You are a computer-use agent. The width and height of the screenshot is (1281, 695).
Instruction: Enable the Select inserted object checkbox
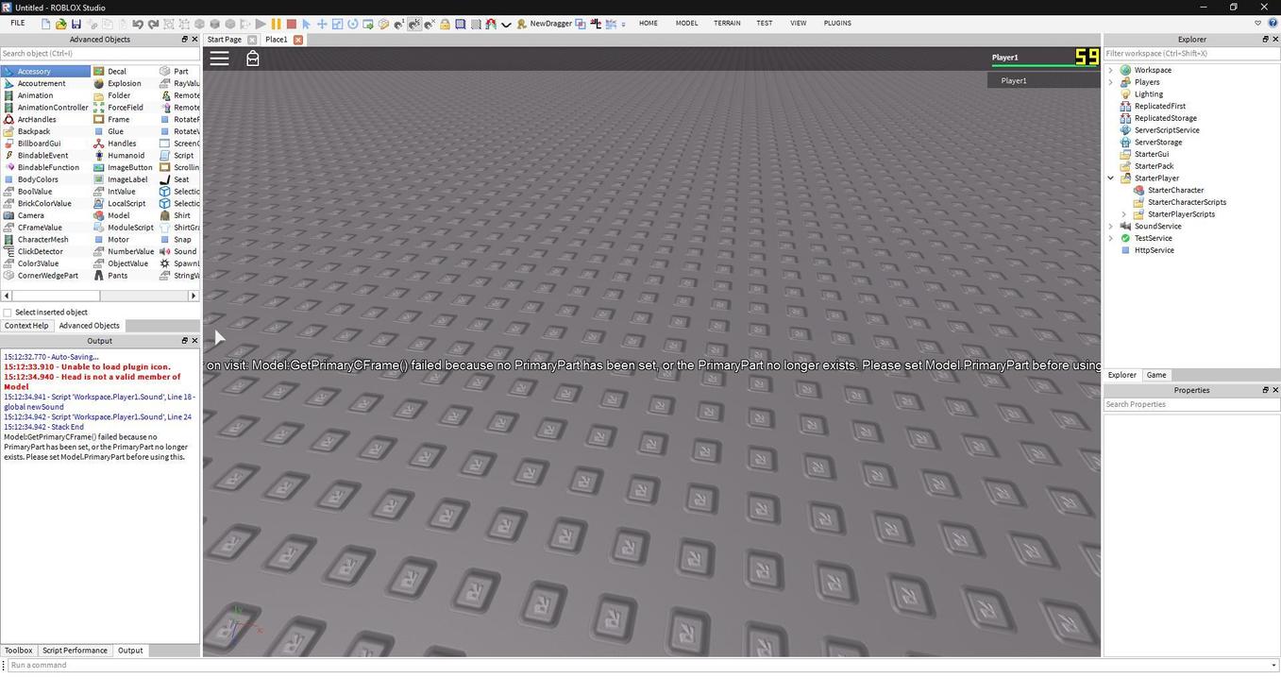click(8, 312)
